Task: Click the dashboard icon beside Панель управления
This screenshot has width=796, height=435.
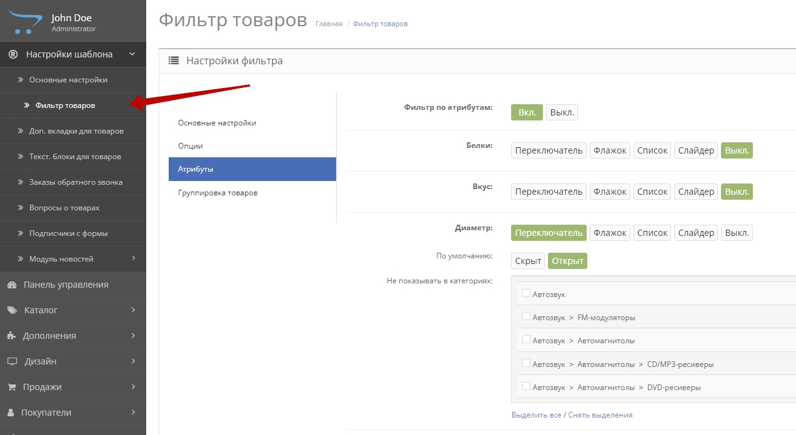Action: [x=12, y=285]
